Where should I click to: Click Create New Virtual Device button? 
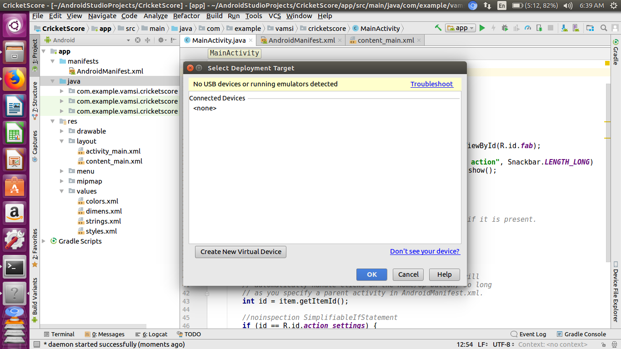(241, 252)
